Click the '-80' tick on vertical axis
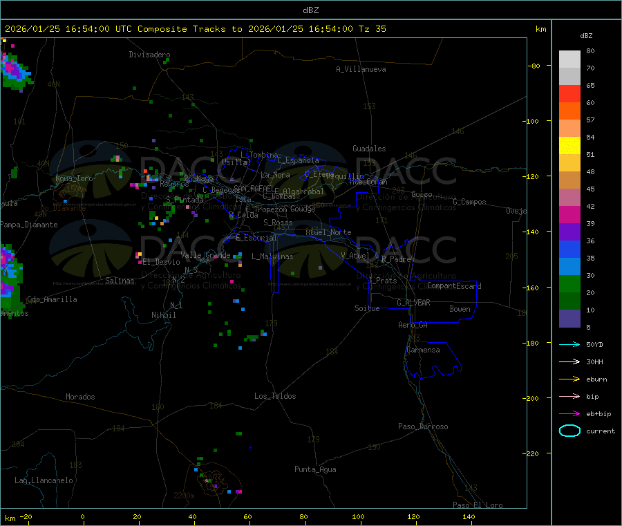The height and width of the screenshot is (526, 622). (534, 66)
